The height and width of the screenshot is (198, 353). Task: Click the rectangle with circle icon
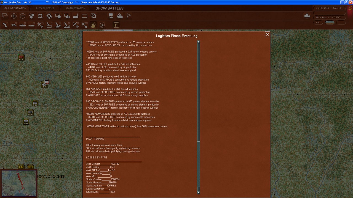tap(58, 16)
